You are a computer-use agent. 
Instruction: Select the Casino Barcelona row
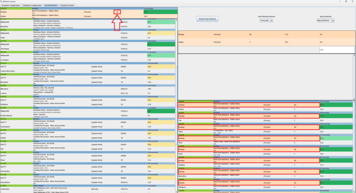[x=88, y=71]
